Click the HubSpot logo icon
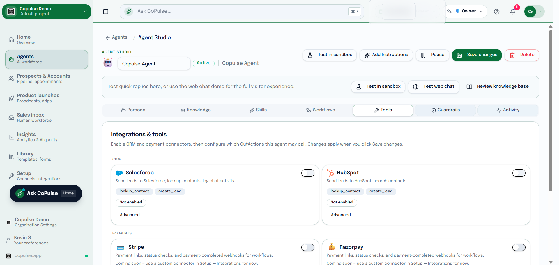 [330, 173]
